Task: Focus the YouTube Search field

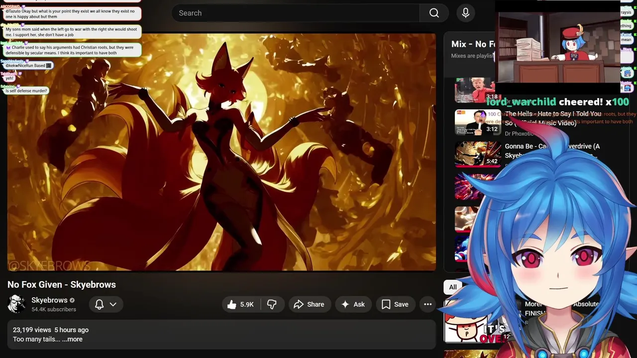Action: 296,13
